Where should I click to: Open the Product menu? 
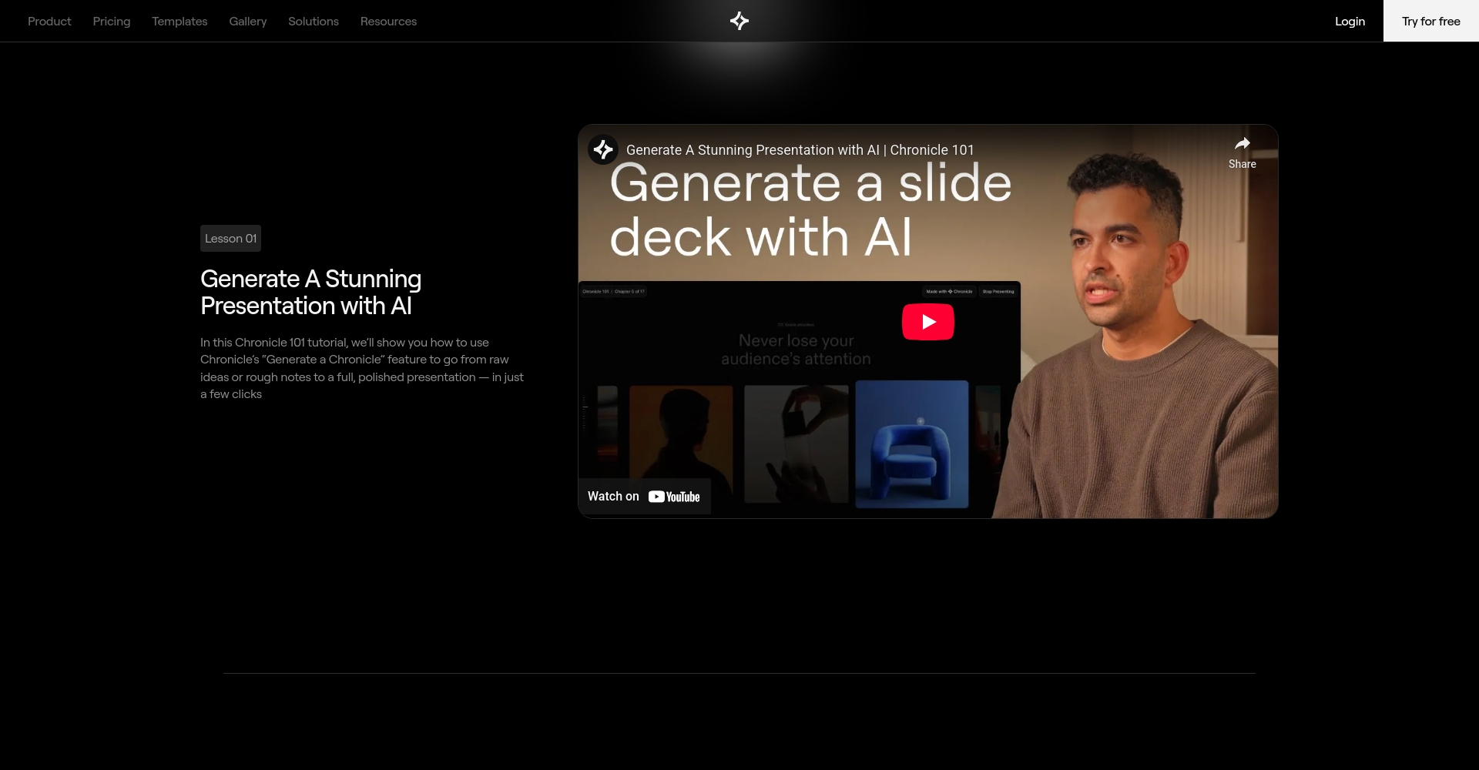(49, 22)
